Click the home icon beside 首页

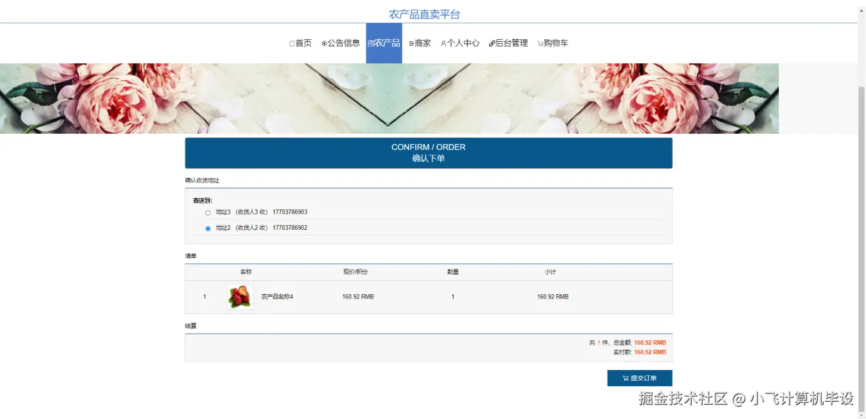coord(292,44)
